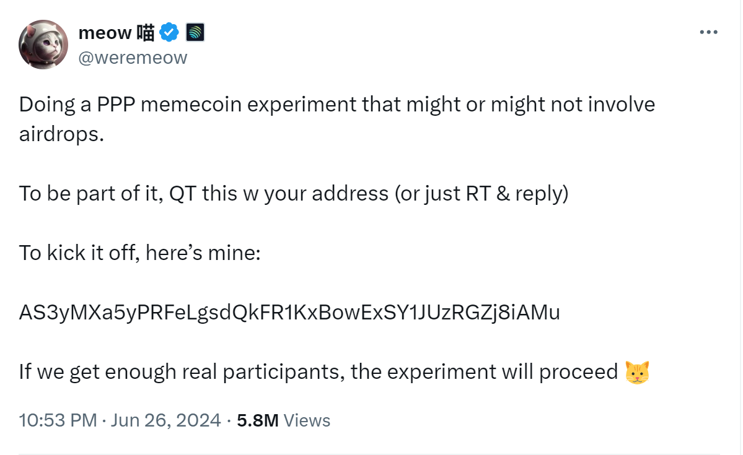Open the more options three-dot menu
Screen dimensions: 743x455
pyautogui.click(x=708, y=32)
